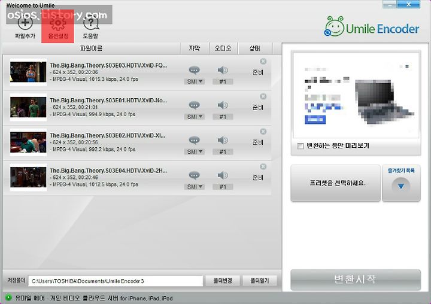Minimize the Umile Encoder window

click(x=390, y=4)
